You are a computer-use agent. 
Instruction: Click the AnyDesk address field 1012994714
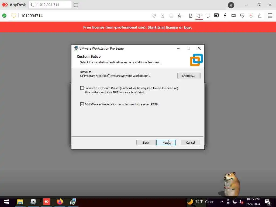pyautogui.click(x=32, y=16)
